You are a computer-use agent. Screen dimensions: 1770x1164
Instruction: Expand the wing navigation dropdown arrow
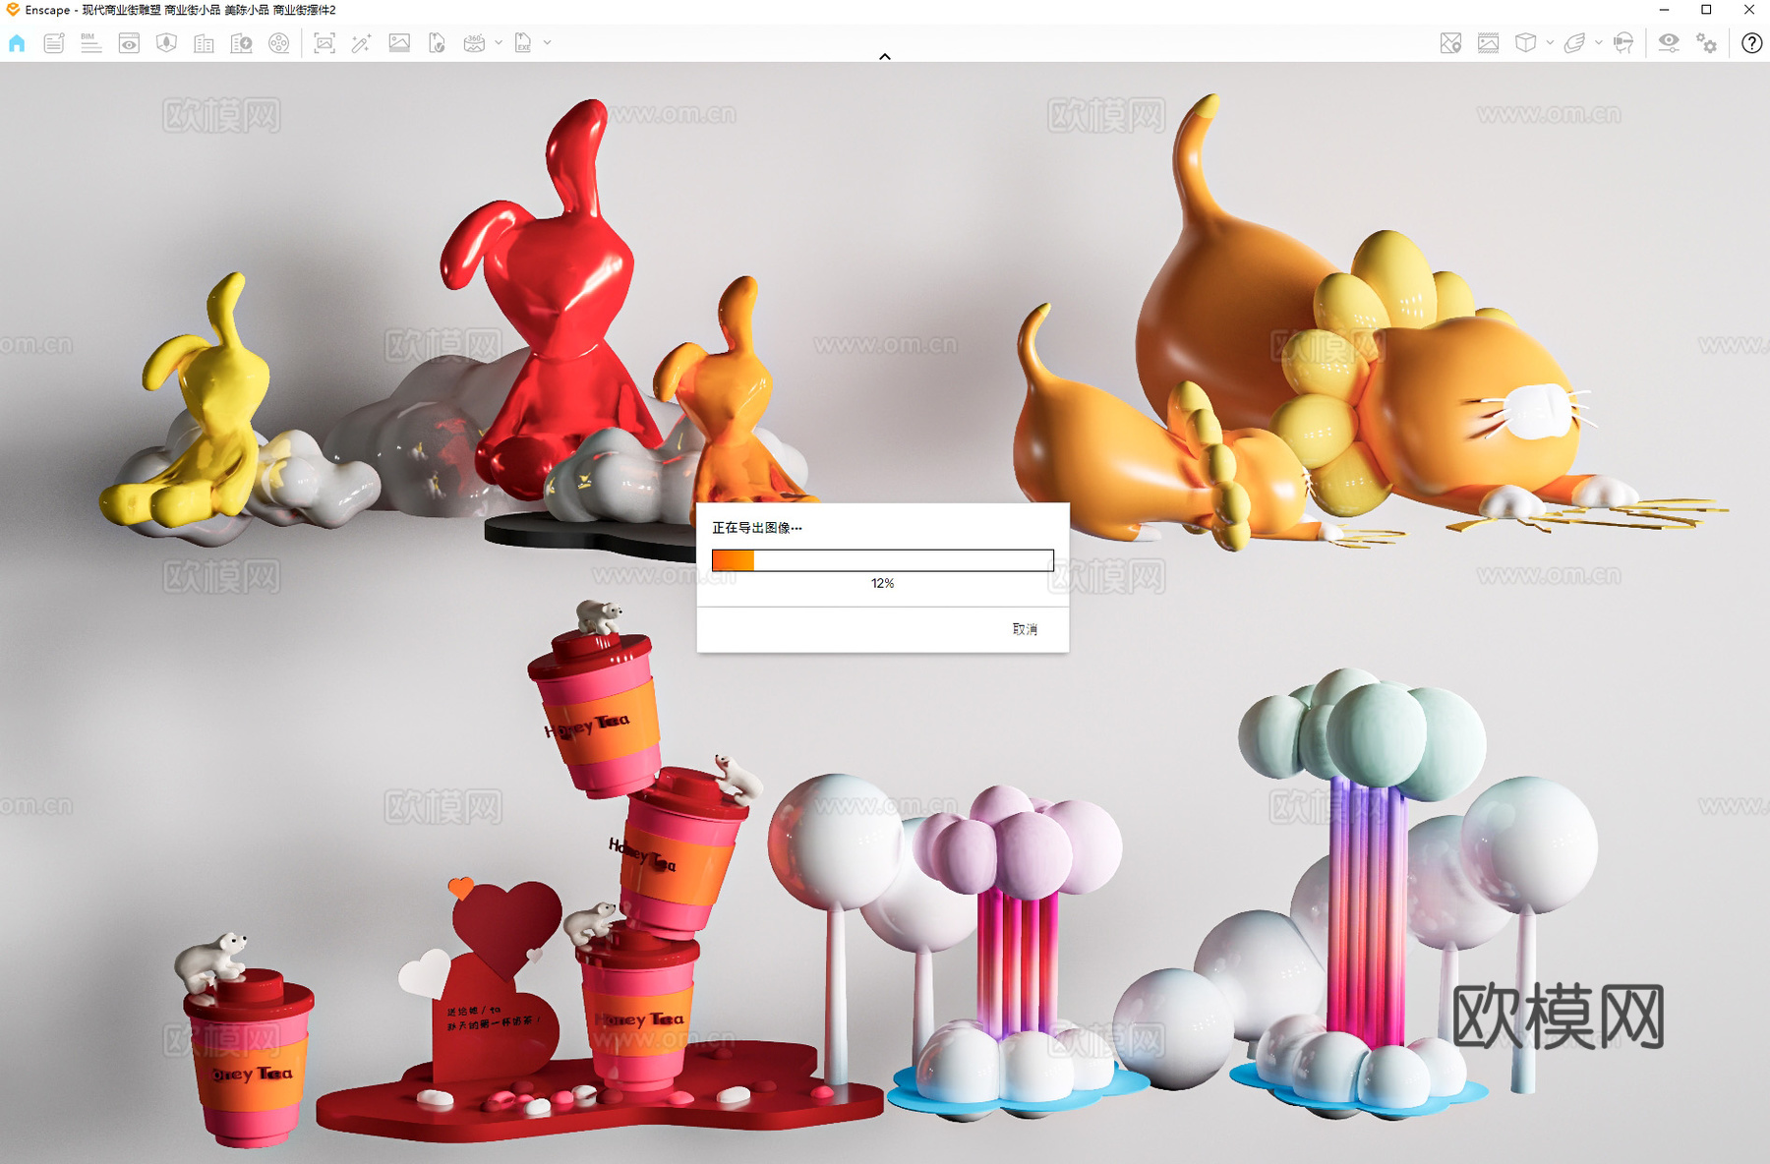(x=1599, y=43)
